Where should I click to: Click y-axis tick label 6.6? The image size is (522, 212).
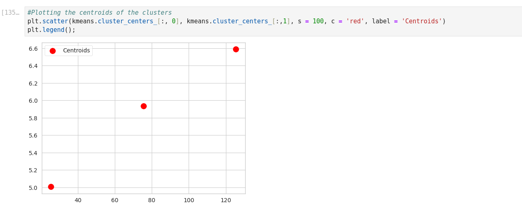[33, 49]
